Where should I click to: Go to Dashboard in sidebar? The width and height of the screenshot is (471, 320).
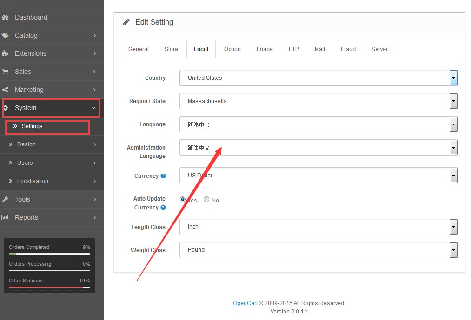(x=52, y=17)
